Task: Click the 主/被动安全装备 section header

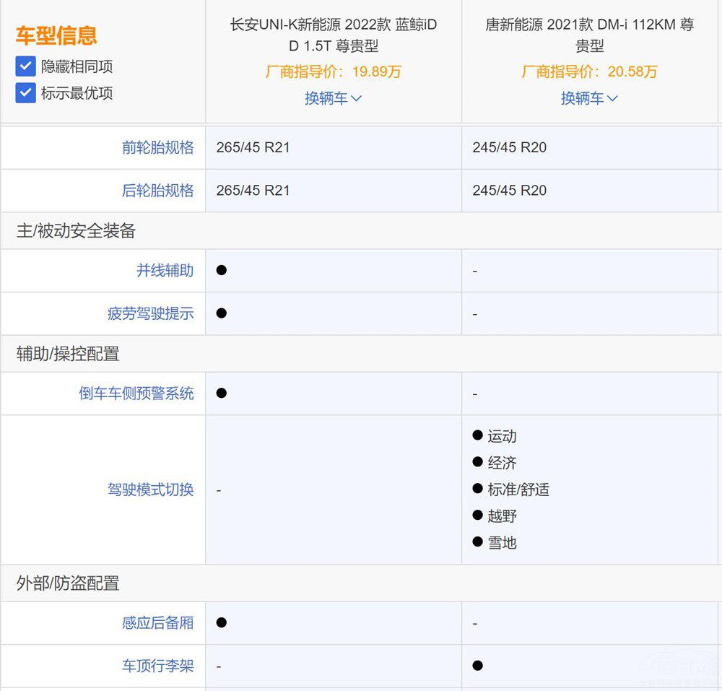Action: [x=76, y=231]
